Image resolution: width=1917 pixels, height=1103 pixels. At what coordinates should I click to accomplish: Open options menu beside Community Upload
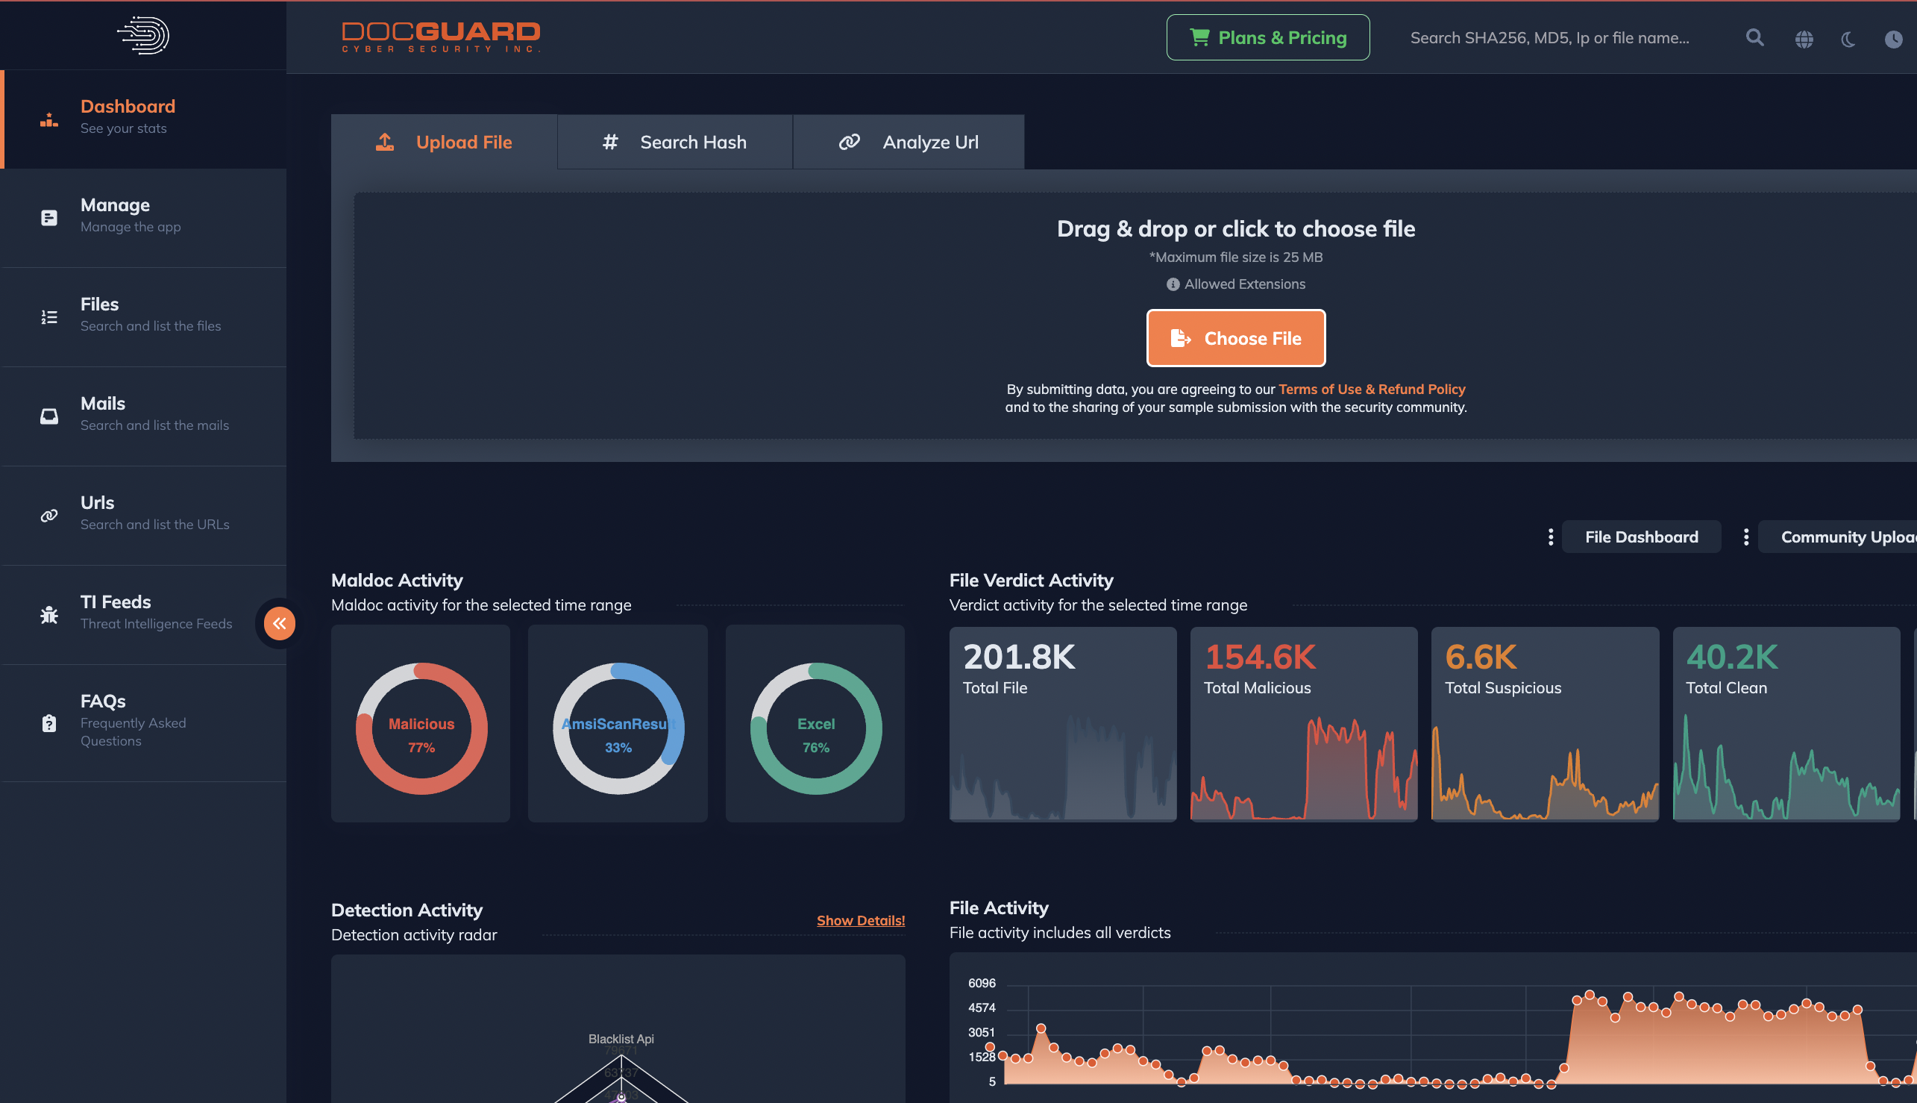point(1746,537)
